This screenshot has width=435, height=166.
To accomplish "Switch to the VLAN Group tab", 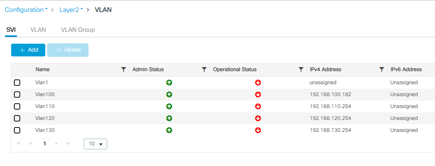I will click(x=78, y=30).
